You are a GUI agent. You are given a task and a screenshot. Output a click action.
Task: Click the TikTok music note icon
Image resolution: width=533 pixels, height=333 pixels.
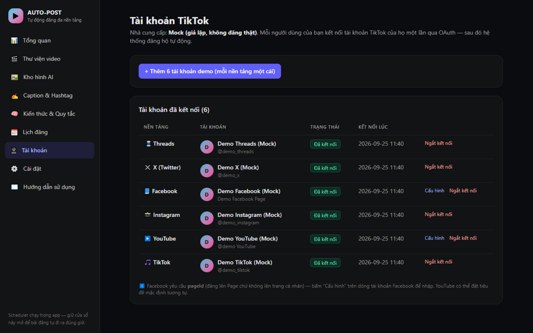147,262
